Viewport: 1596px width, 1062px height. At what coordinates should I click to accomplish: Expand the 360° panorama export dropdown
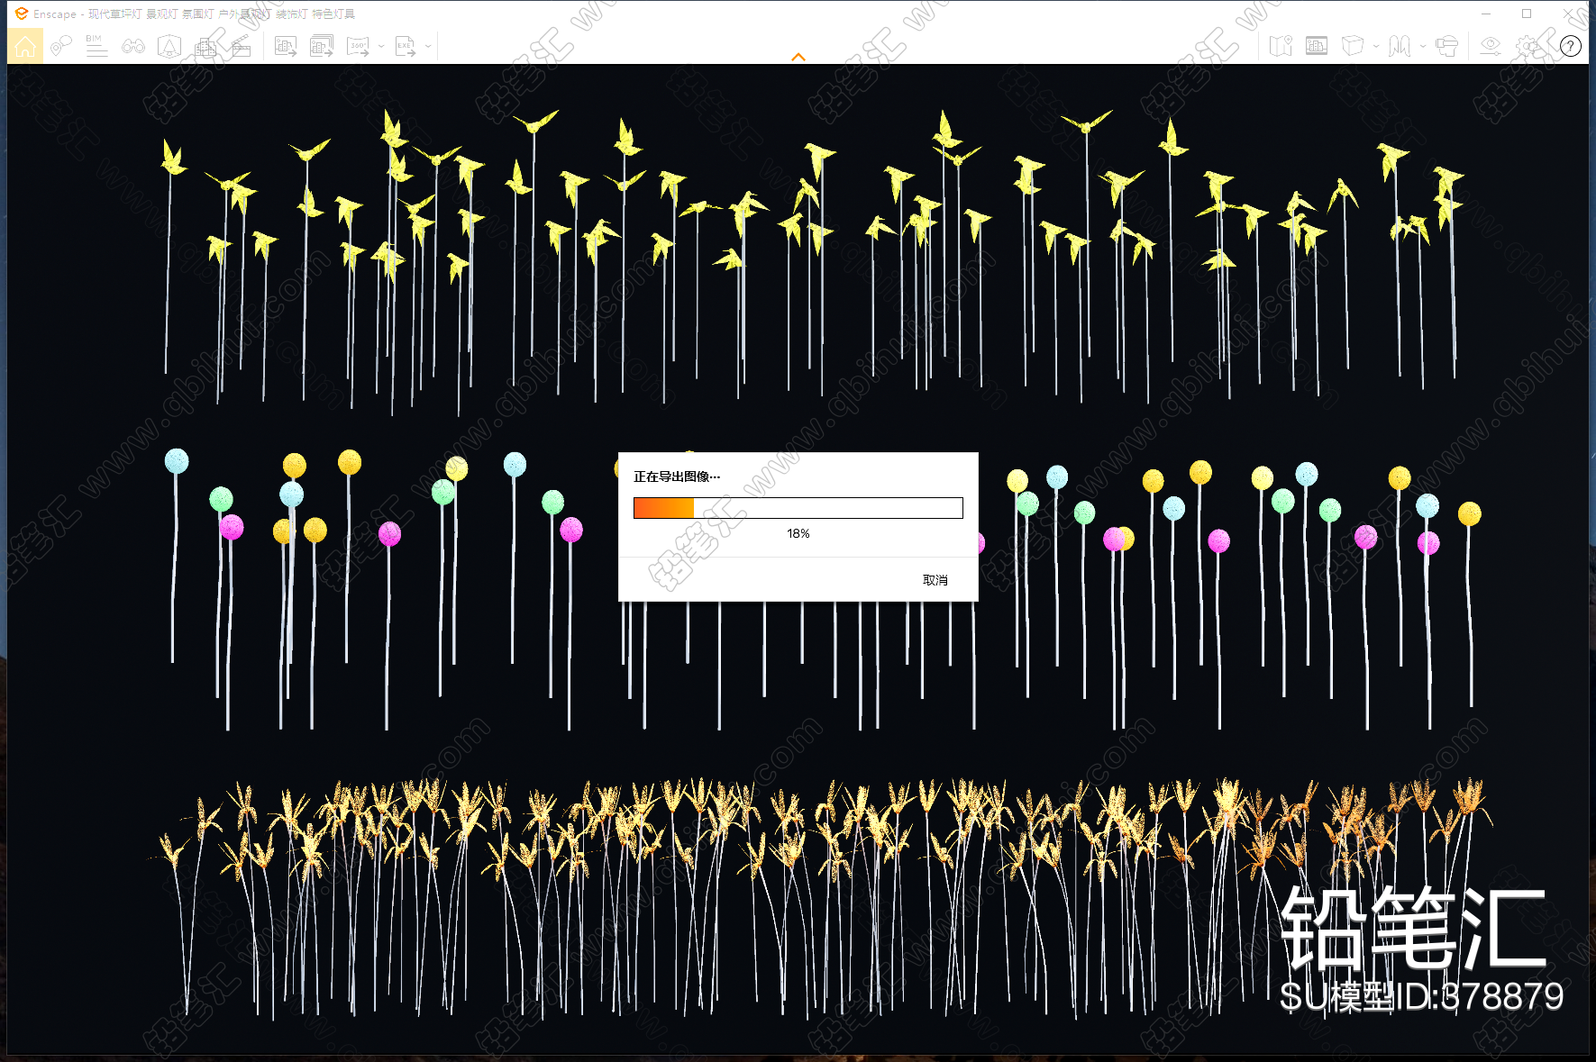381,46
